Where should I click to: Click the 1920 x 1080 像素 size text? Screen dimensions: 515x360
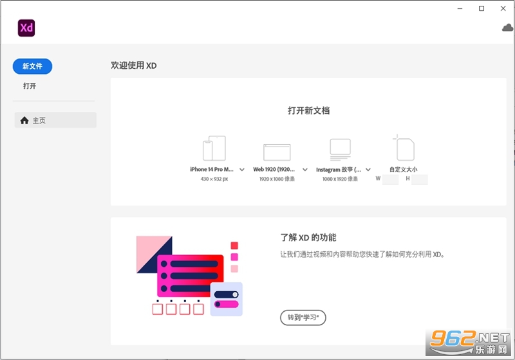pos(277,179)
